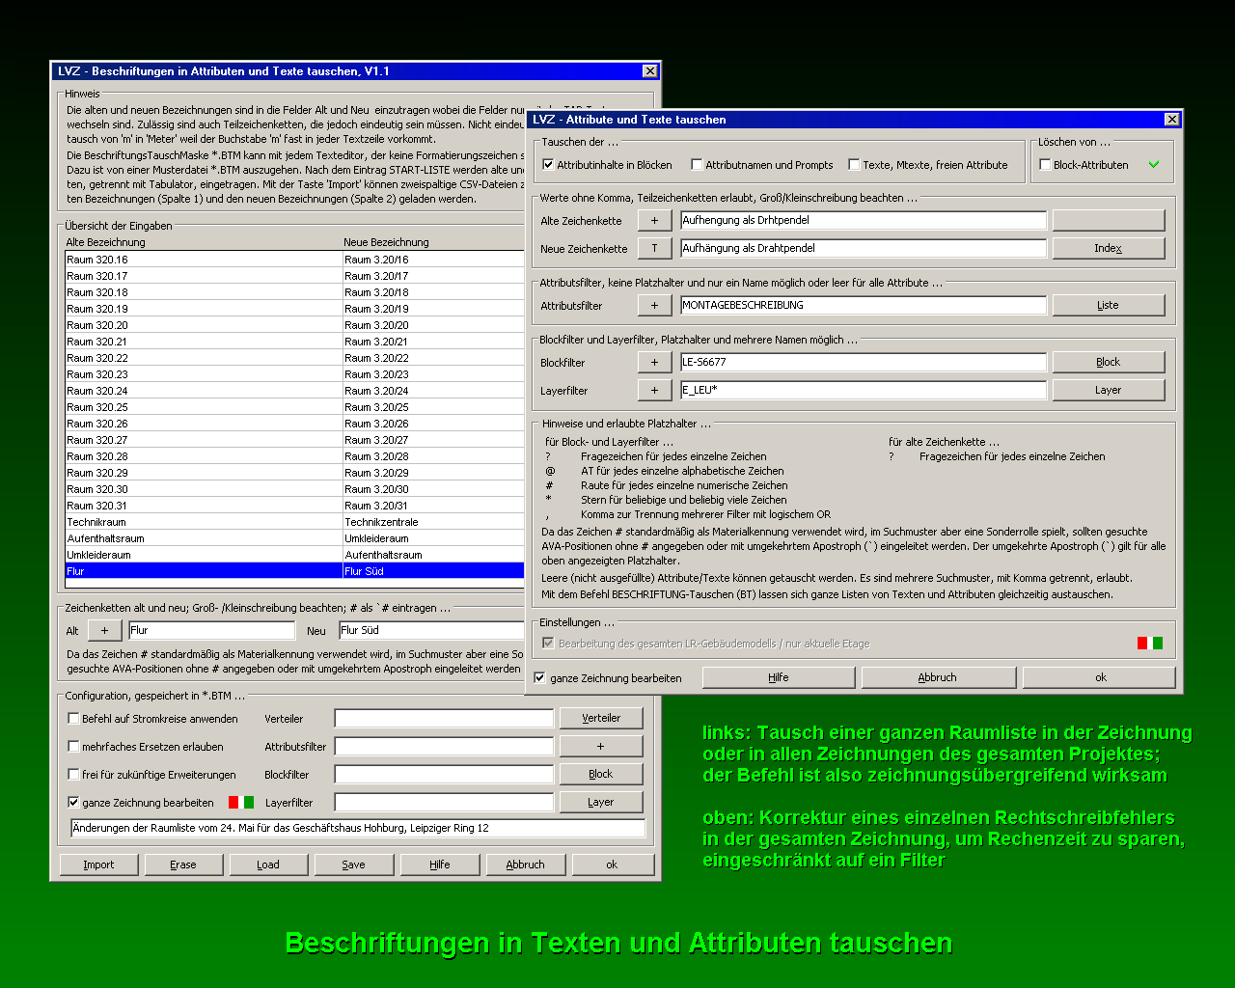Click the Neue Zeichenkette input field
The height and width of the screenshot is (988, 1235).
[x=864, y=249]
